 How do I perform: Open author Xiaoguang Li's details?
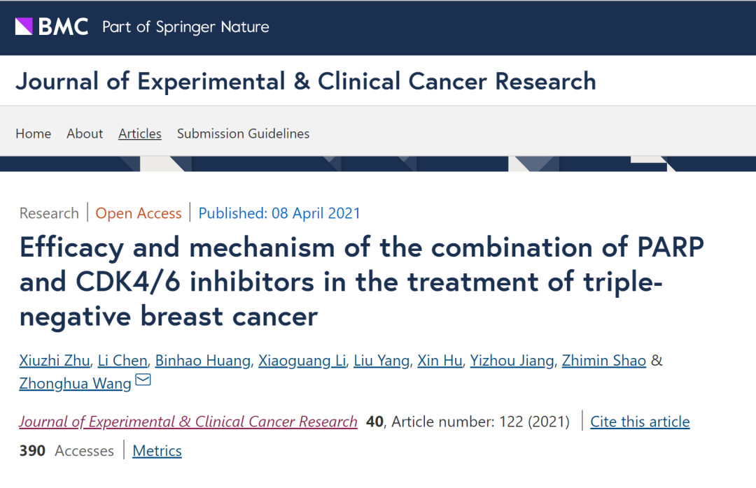[302, 361]
